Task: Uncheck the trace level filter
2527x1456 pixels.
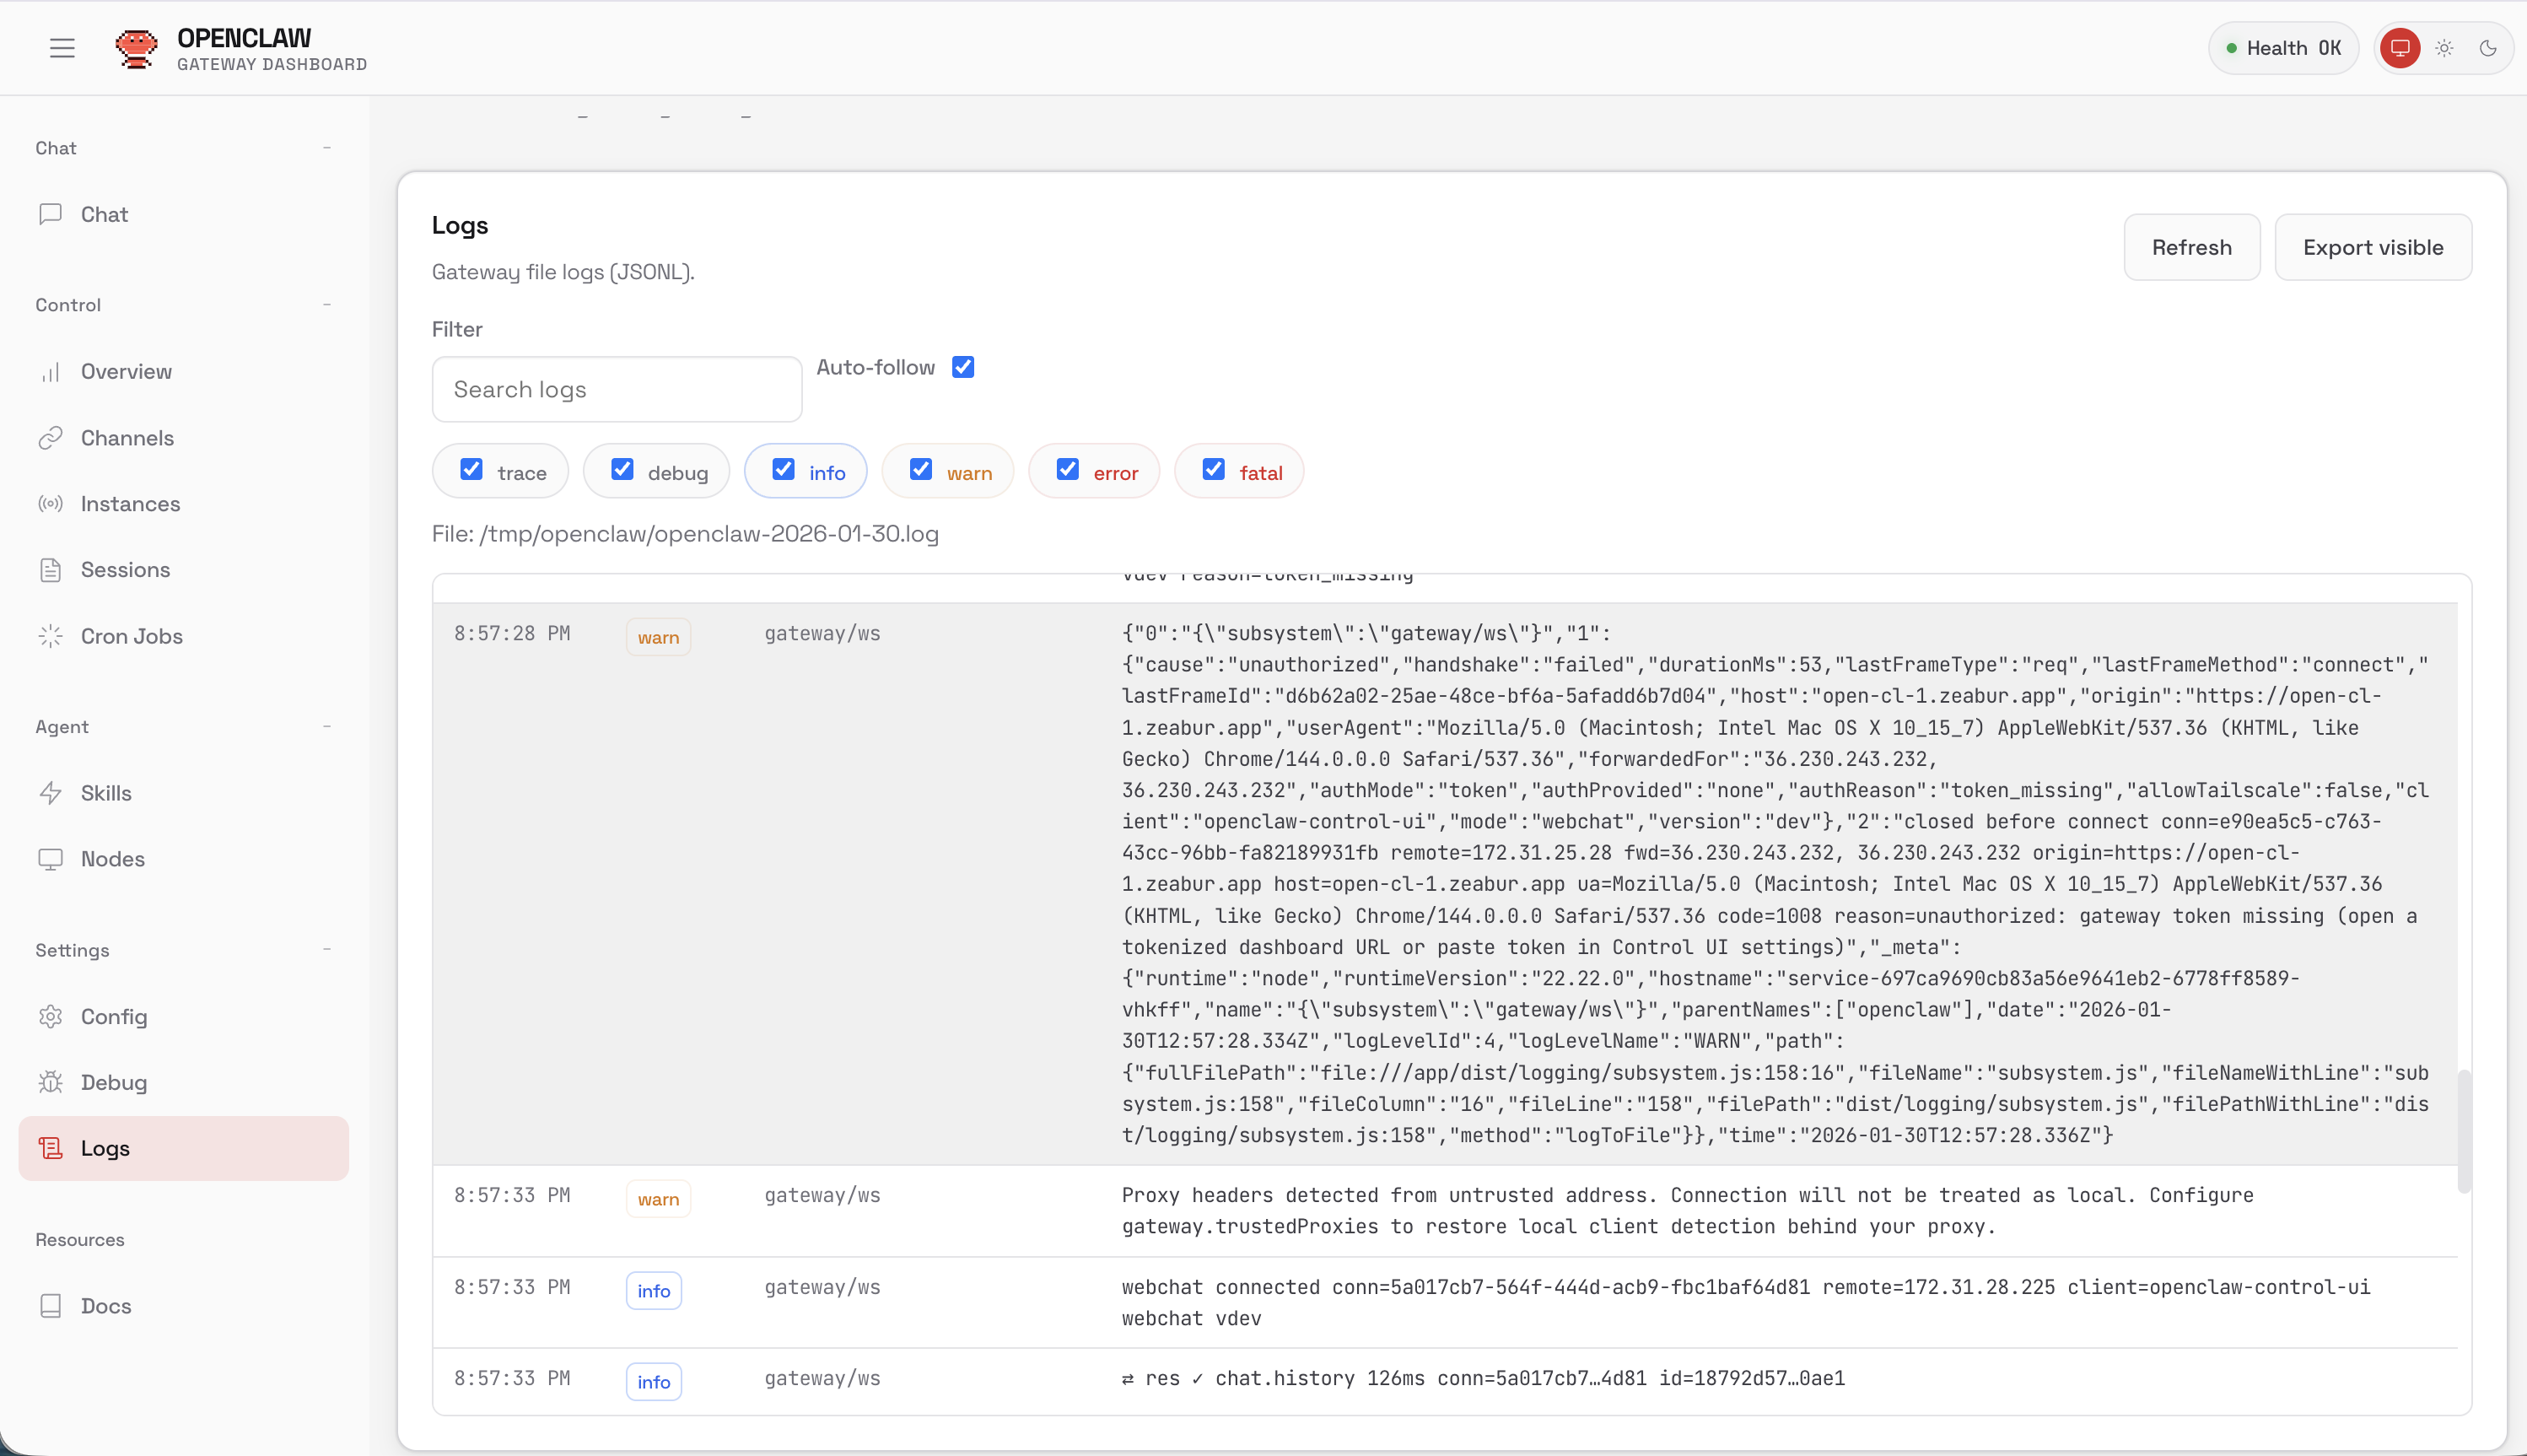Action: [x=471, y=470]
